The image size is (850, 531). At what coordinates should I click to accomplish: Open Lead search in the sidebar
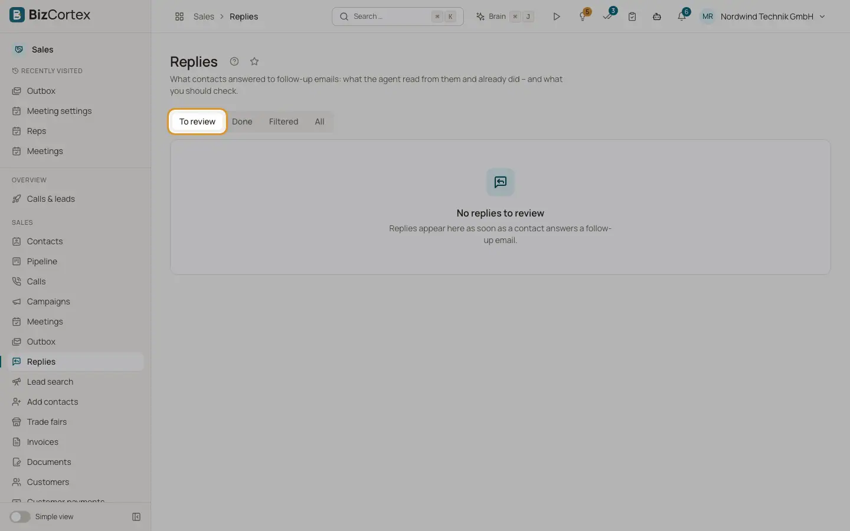[76, 382]
